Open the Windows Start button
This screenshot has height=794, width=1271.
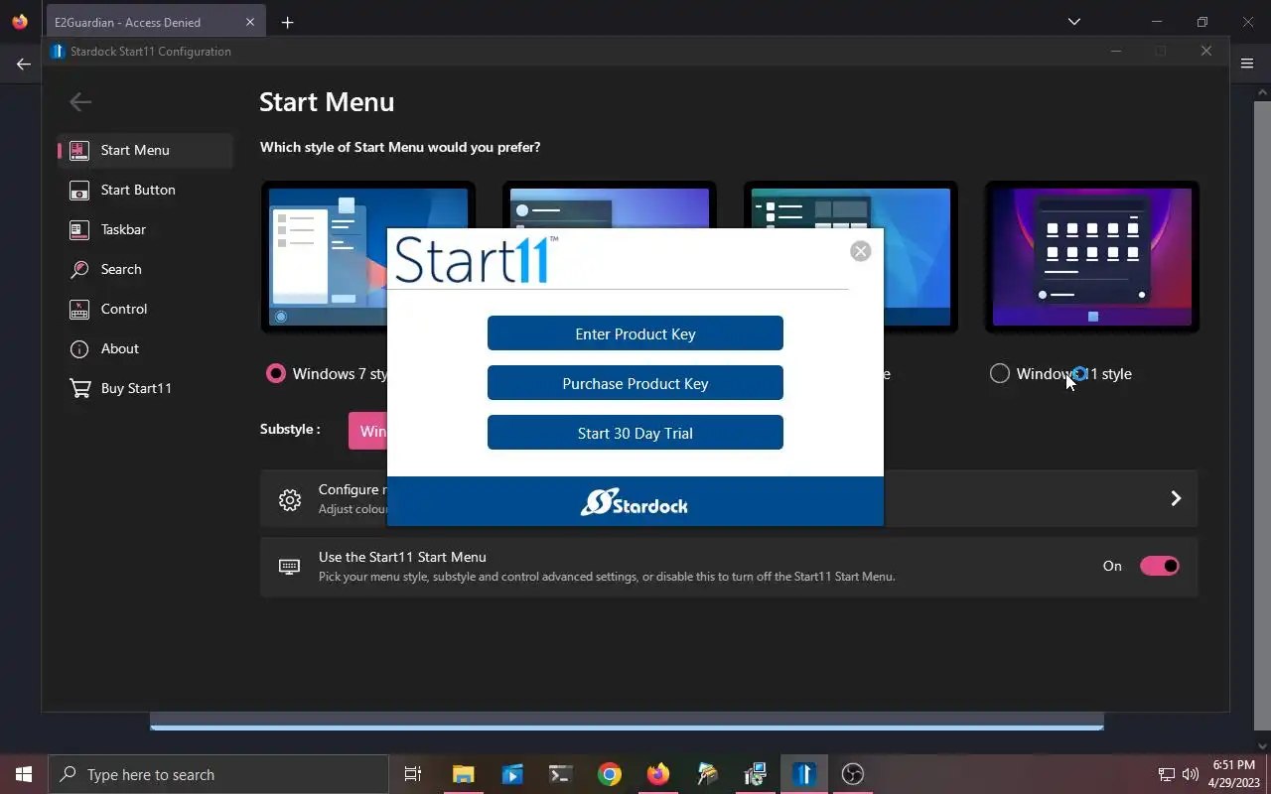click(24, 774)
